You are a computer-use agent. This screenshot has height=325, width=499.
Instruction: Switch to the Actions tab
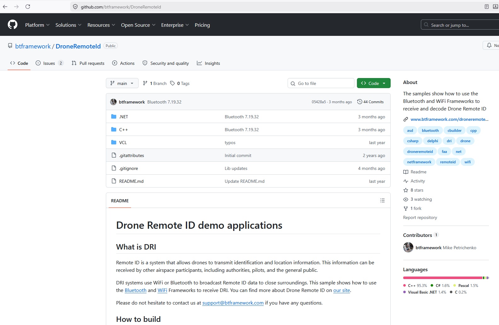click(123, 63)
